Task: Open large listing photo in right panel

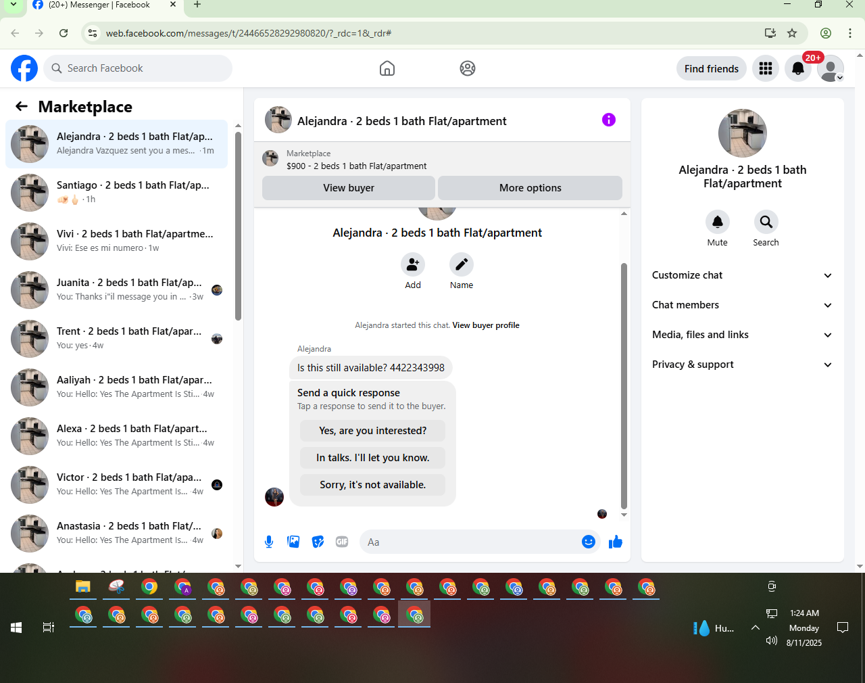Action: (743, 133)
